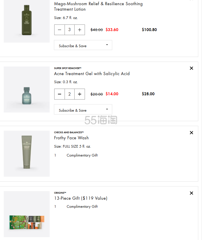Click Treatment Lotion bottle thumbnail
Viewport: 202px width, 240px height.
pos(27,20)
